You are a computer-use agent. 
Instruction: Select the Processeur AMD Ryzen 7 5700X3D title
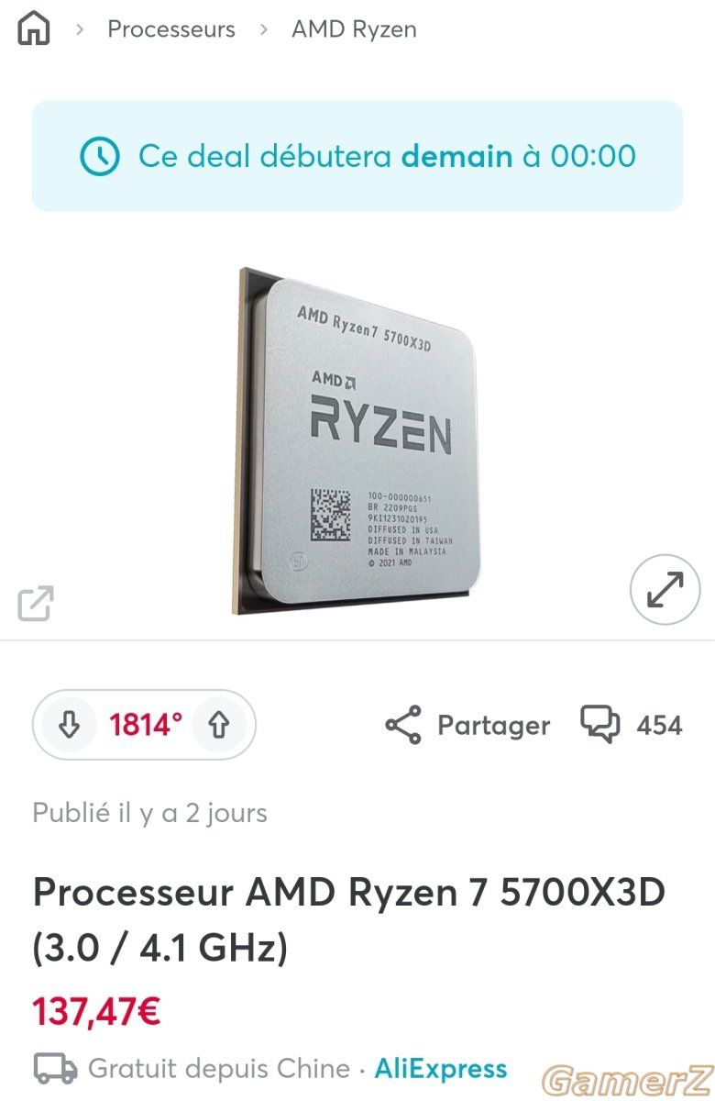click(x=348, y=919)
